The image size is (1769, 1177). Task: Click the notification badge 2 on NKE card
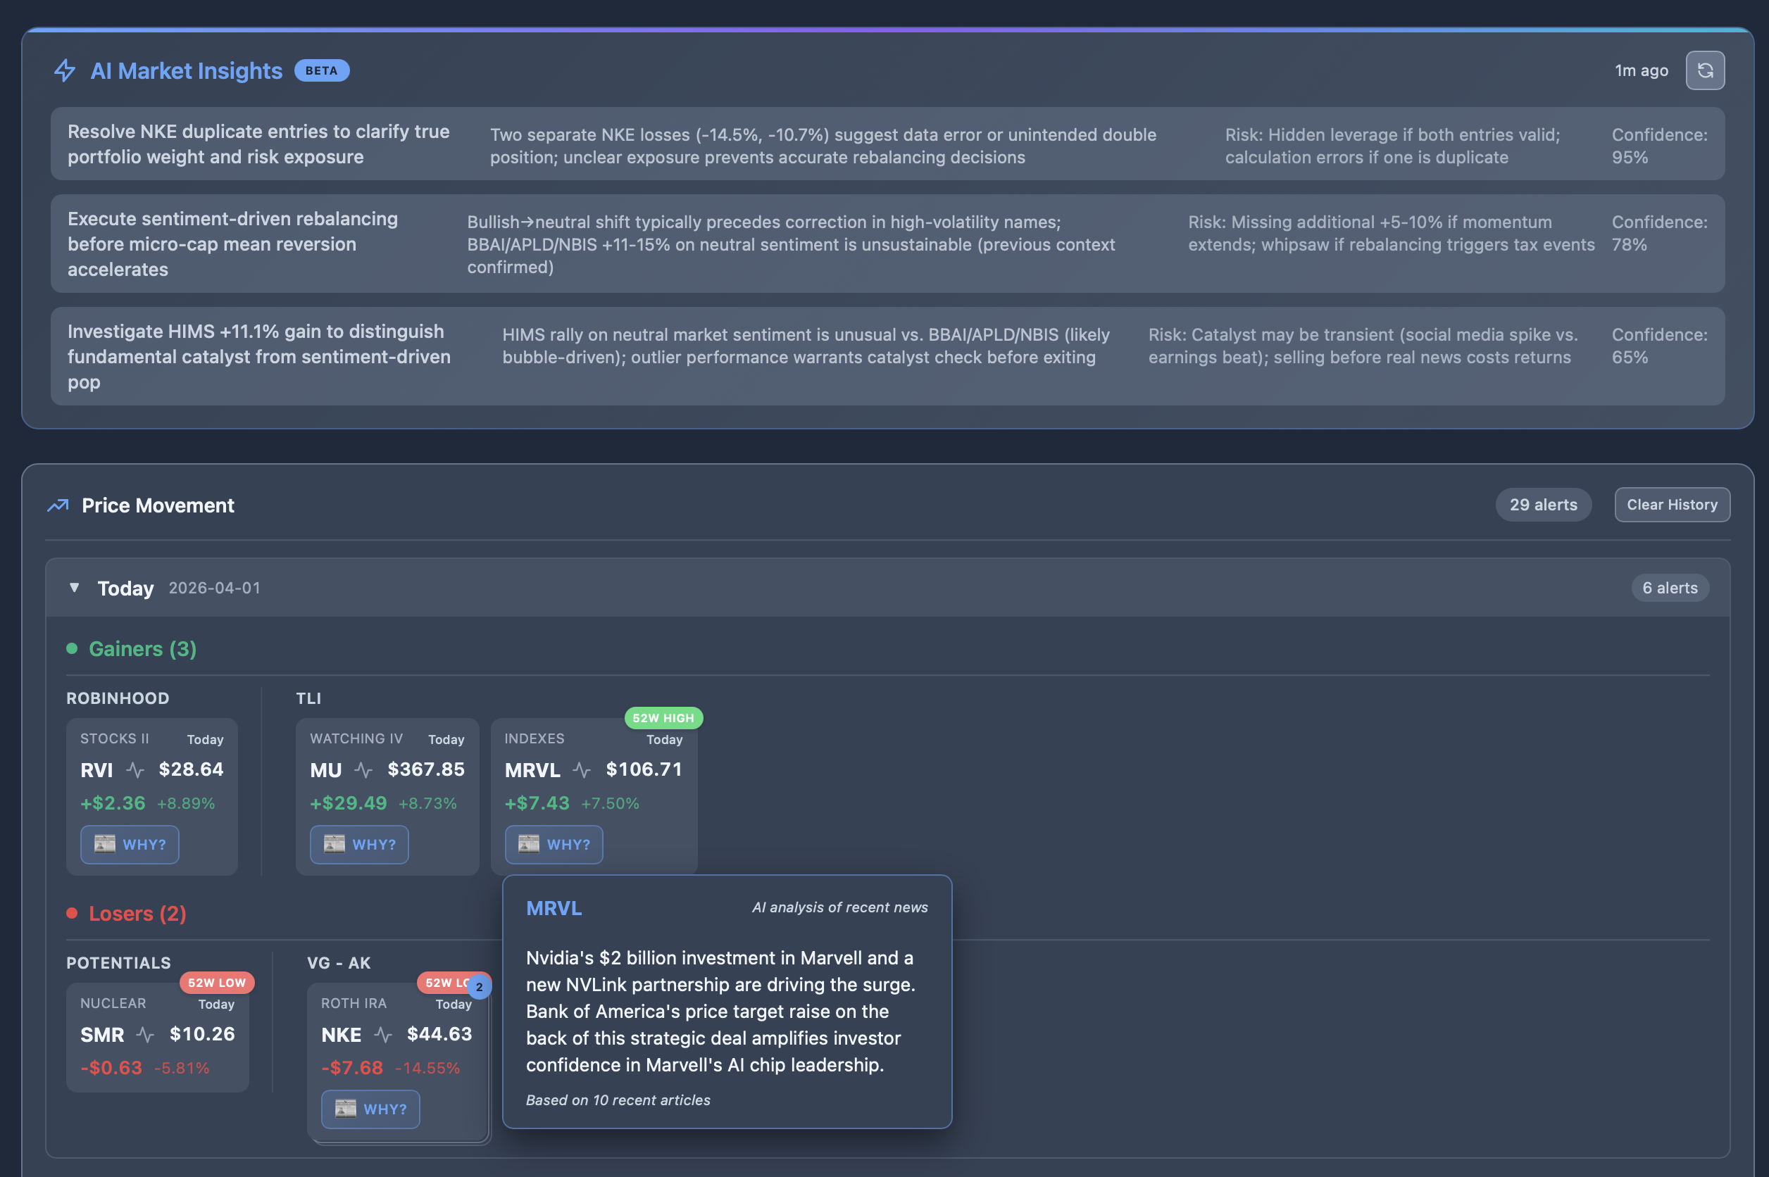479,987
